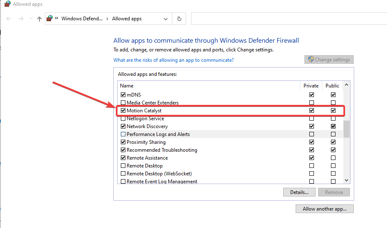Click the Private column header
The image size is (387, 228).
coord(311,85)
